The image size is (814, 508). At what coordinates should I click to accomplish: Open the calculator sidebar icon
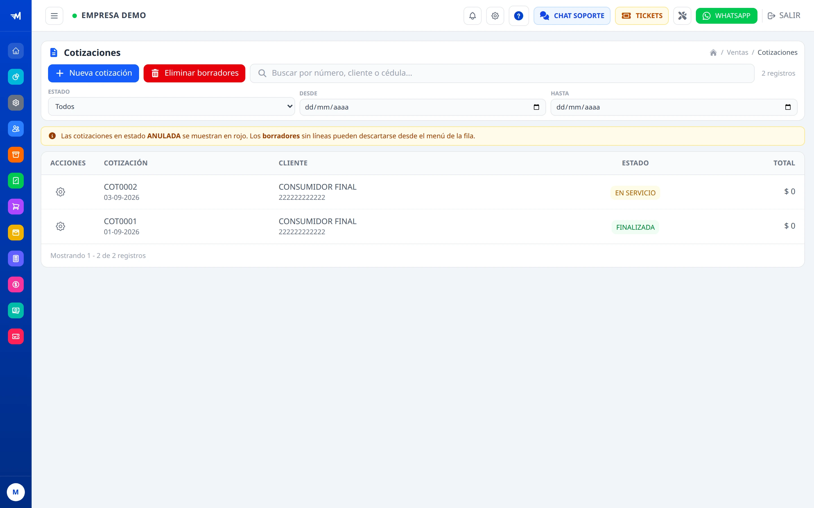point(16,259)
